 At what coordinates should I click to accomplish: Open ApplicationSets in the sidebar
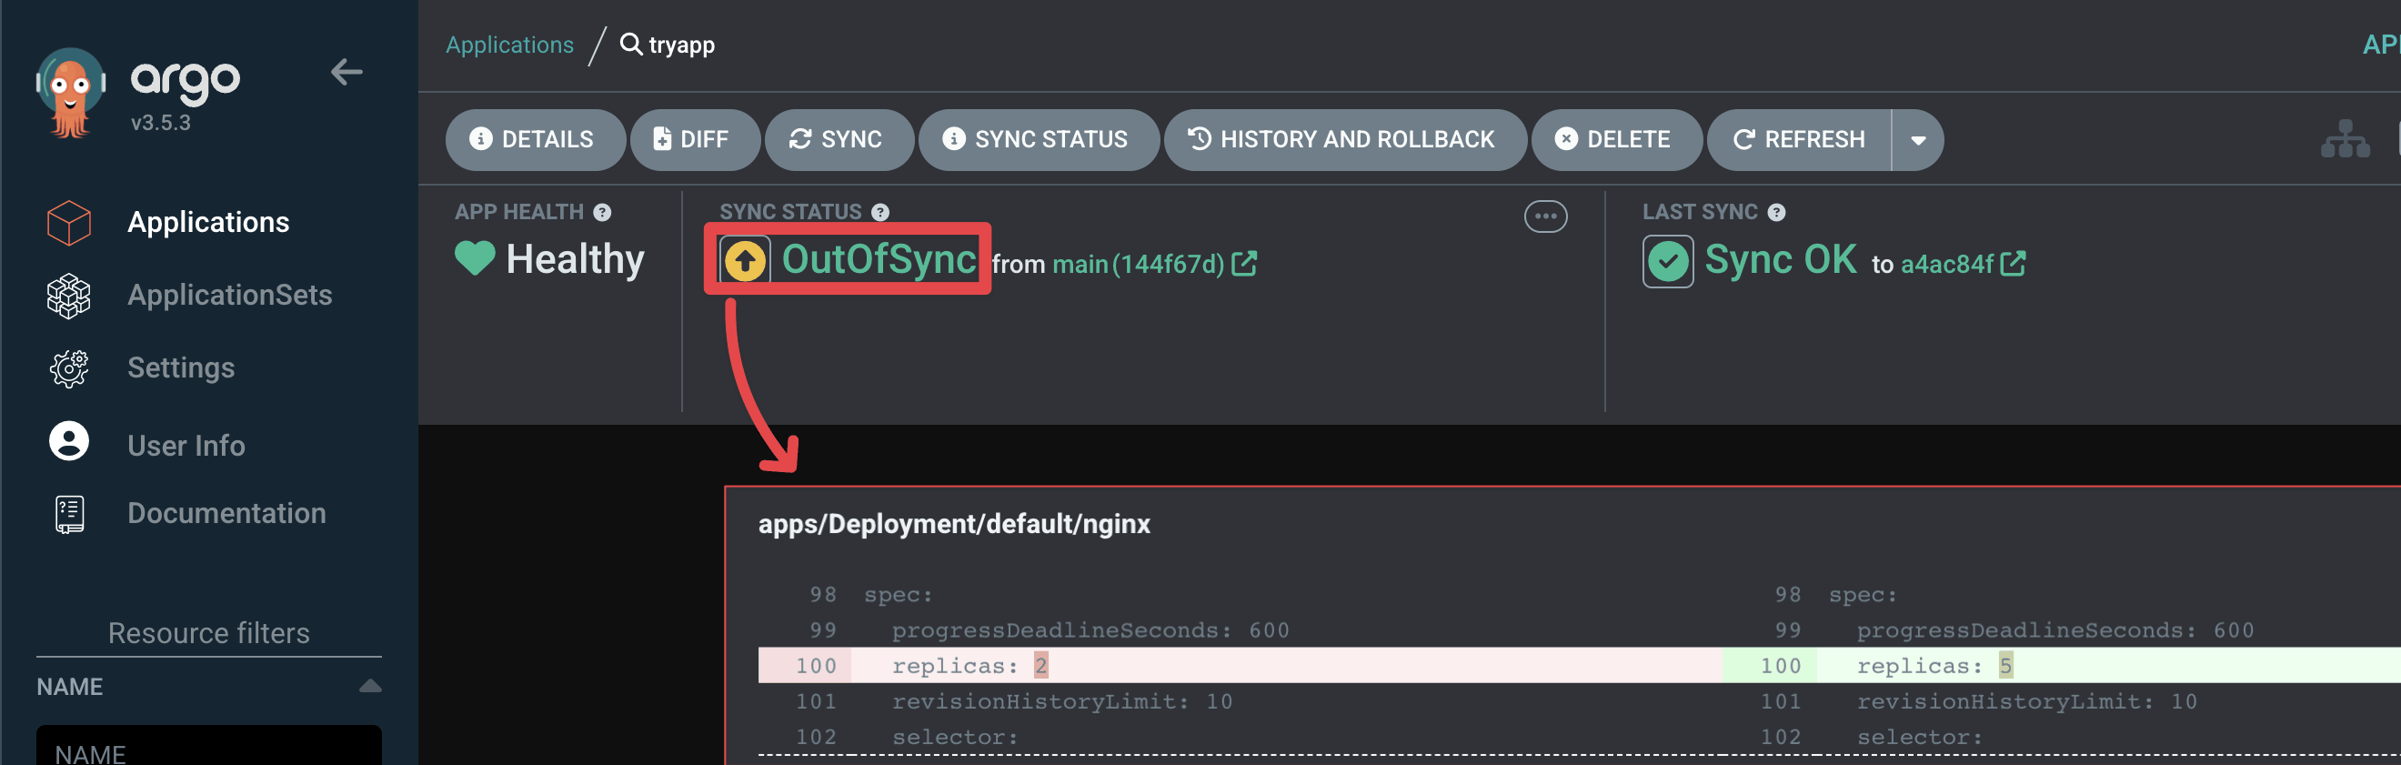click(229, 295)
